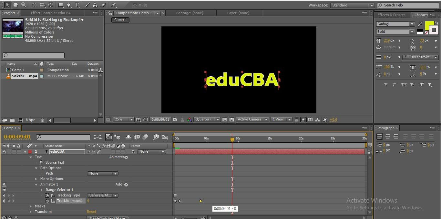Open the Animate text menu button
The width and height of the screenshot is (441, 219).
126,157
